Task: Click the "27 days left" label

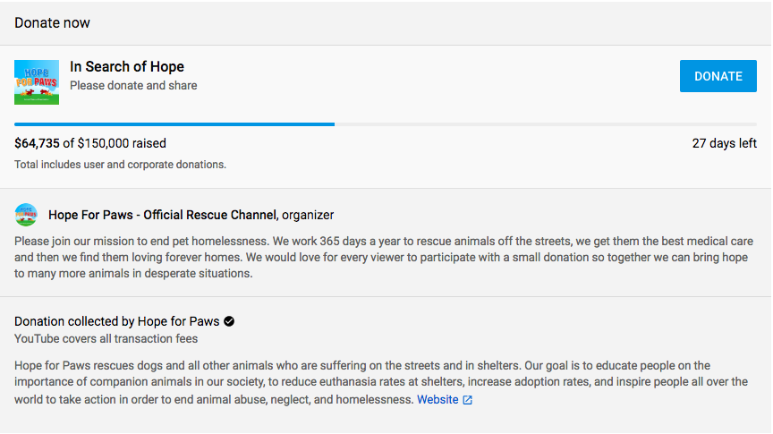Action: 724,143
